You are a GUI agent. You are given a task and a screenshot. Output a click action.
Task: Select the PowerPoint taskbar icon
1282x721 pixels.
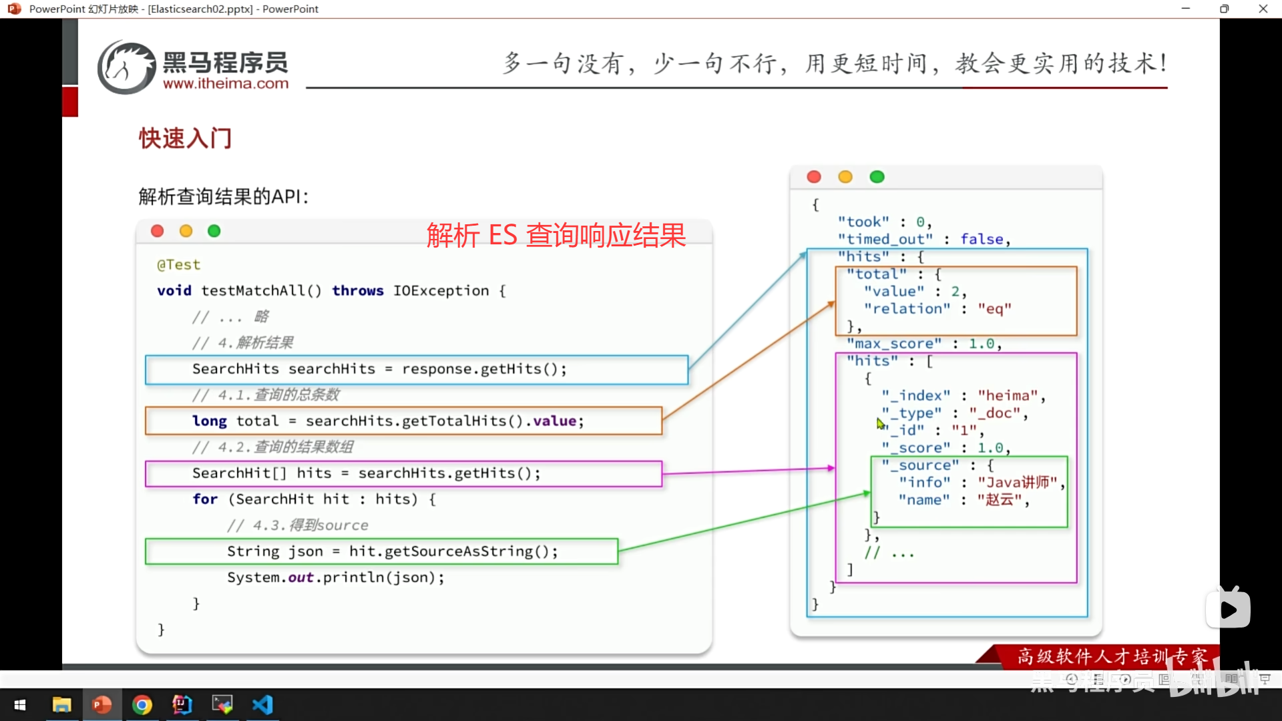[101, 705]
